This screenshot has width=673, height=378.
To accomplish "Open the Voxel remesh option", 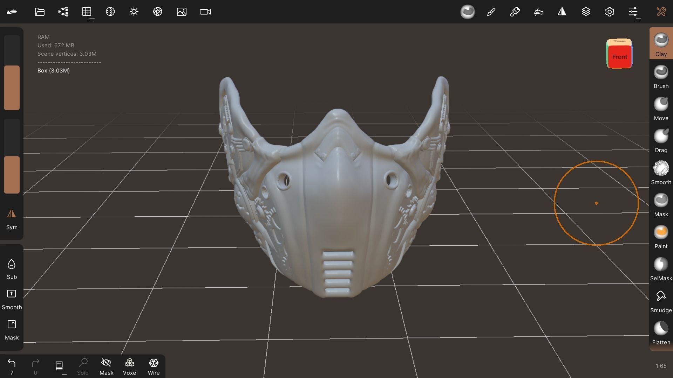I will 130,366.
